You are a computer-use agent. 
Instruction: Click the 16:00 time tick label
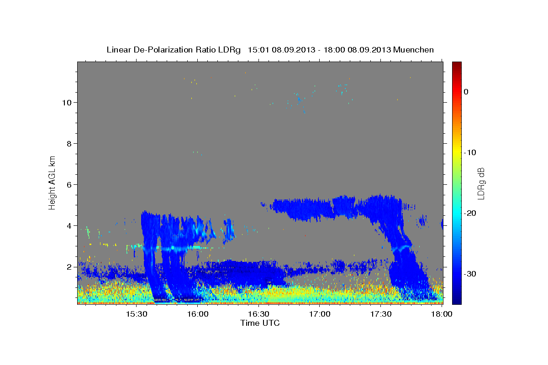coord(197,314)
